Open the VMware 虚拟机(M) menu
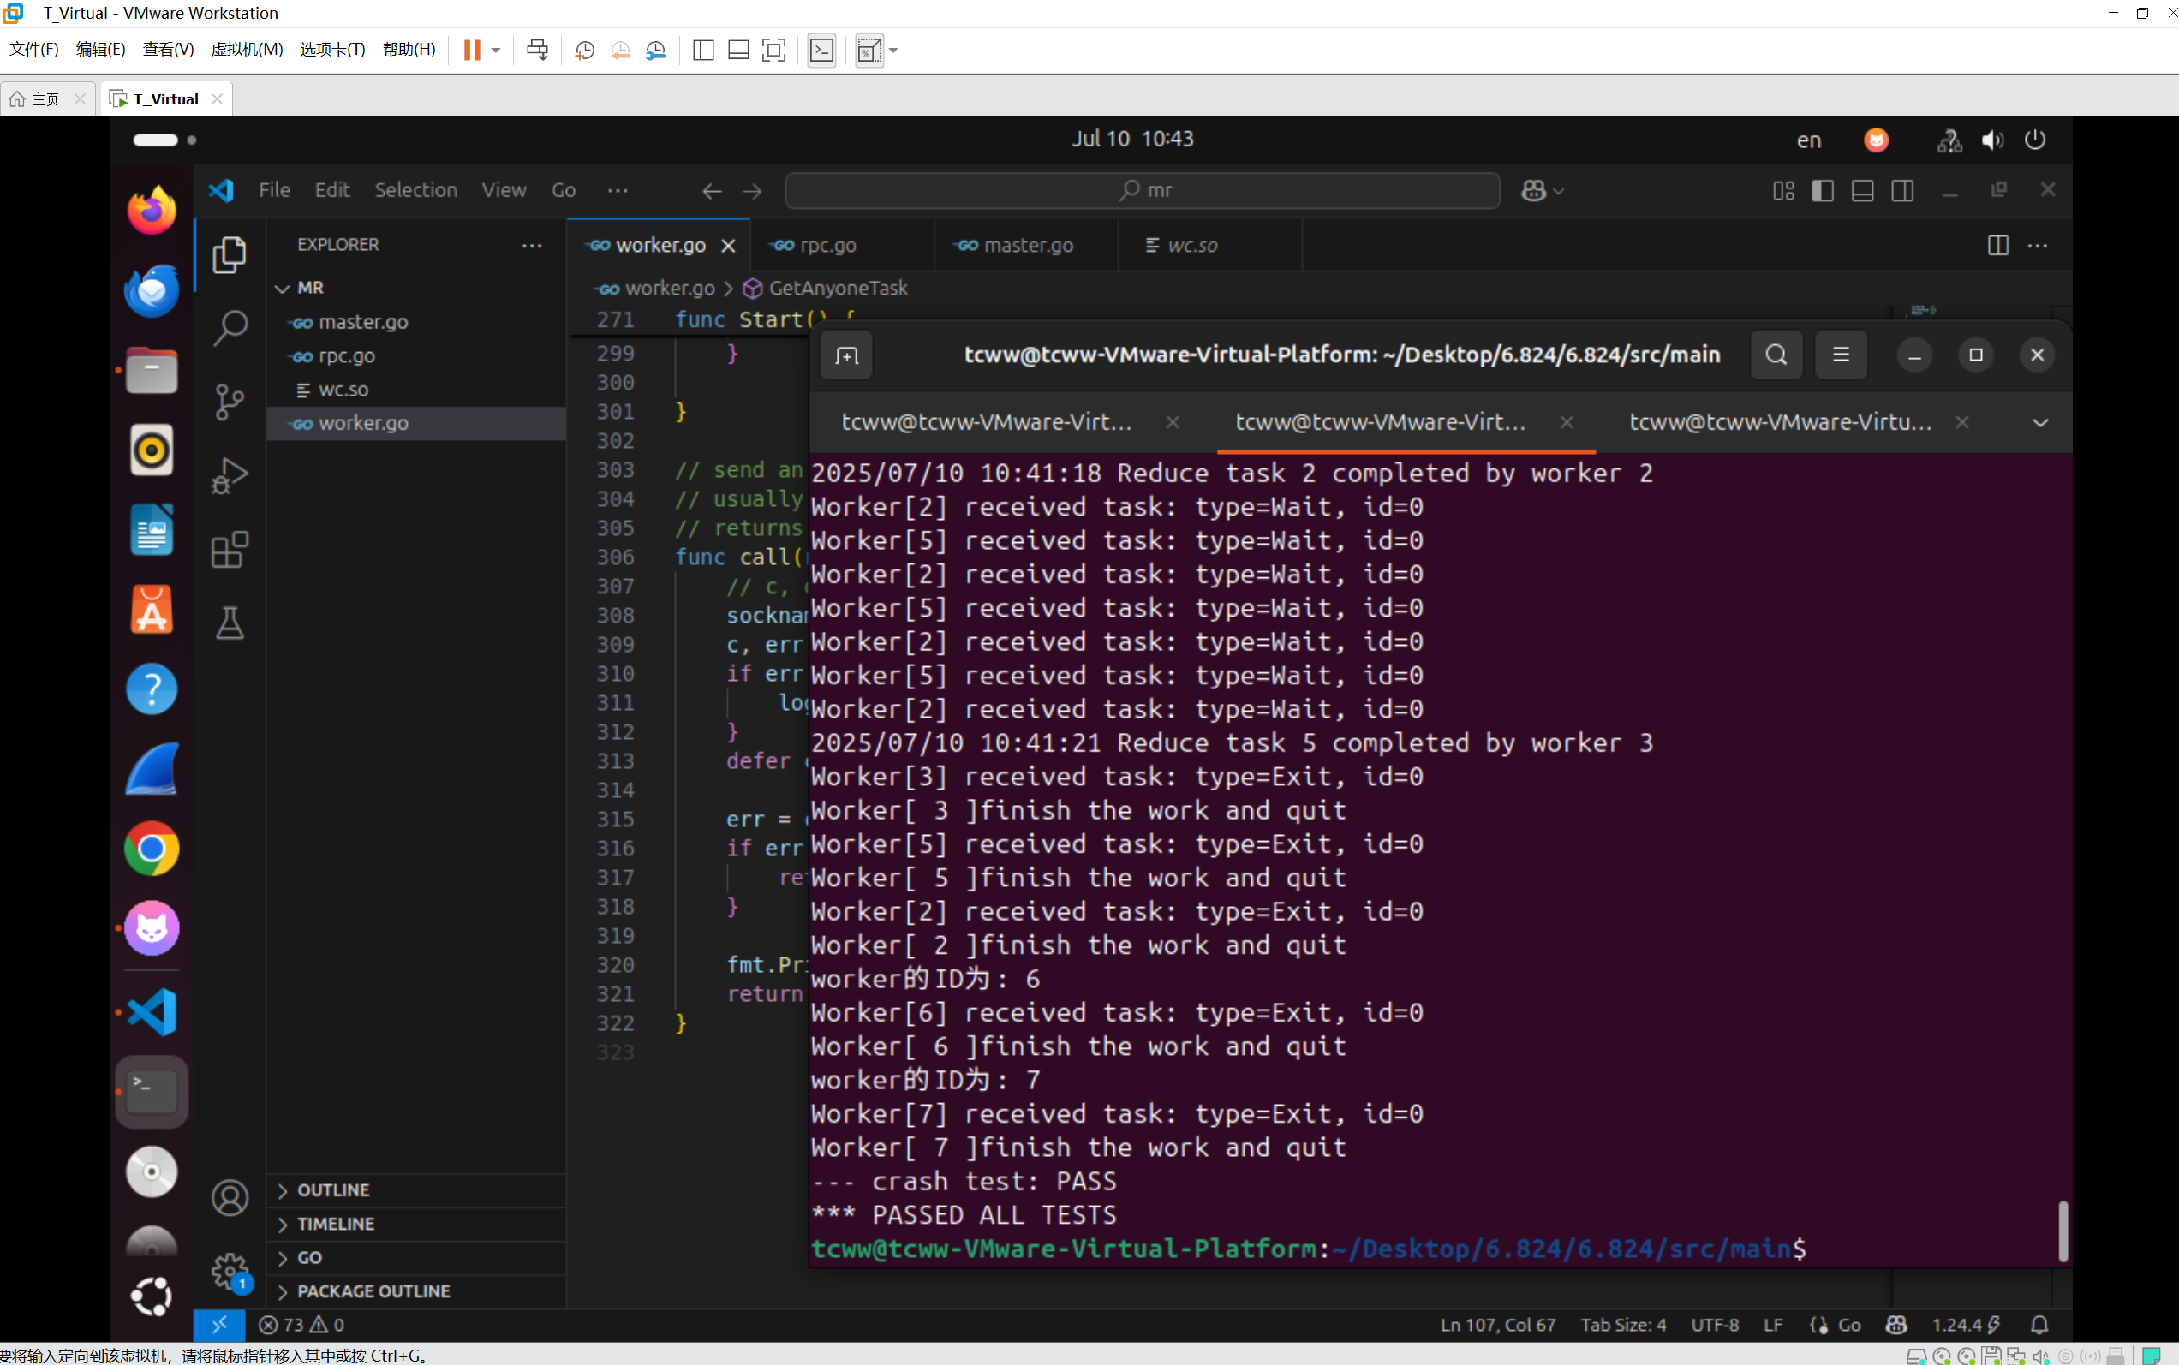Viewport: 2179px width, 1365px height. pos(247,50)
